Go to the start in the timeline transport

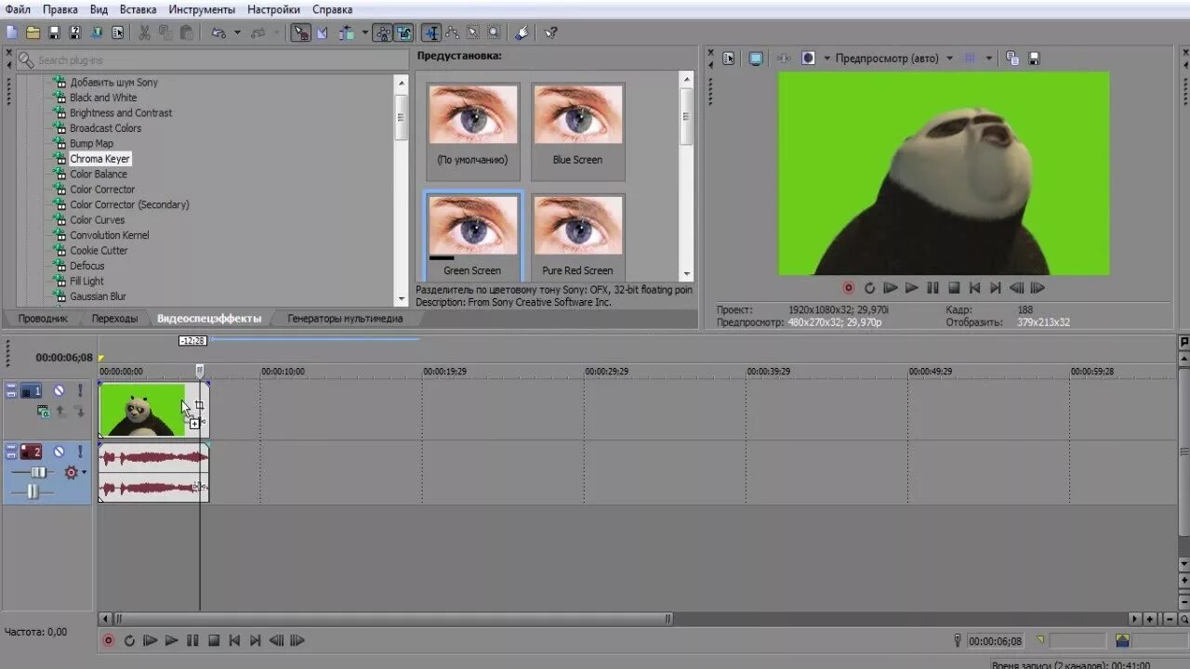coord(234,640)
